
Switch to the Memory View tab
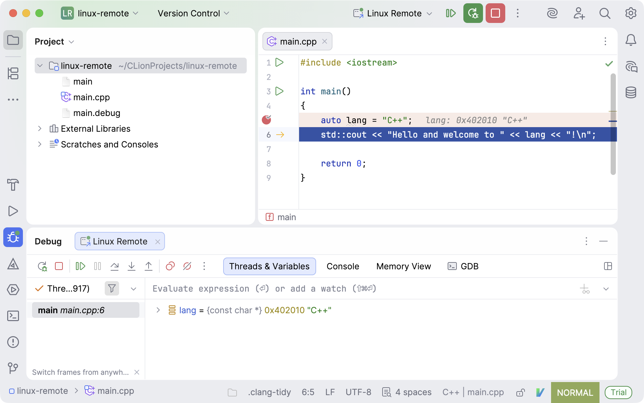point(403,266)
